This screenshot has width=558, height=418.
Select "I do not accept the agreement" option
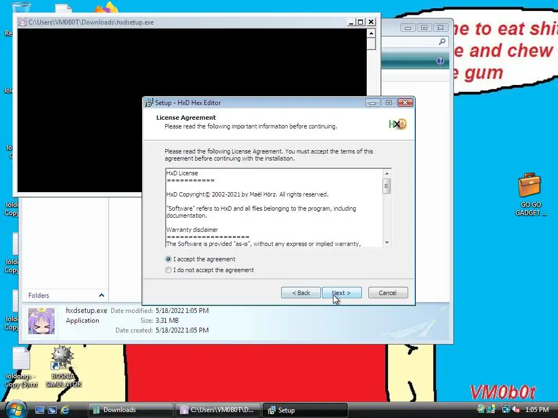pos(168,270)
